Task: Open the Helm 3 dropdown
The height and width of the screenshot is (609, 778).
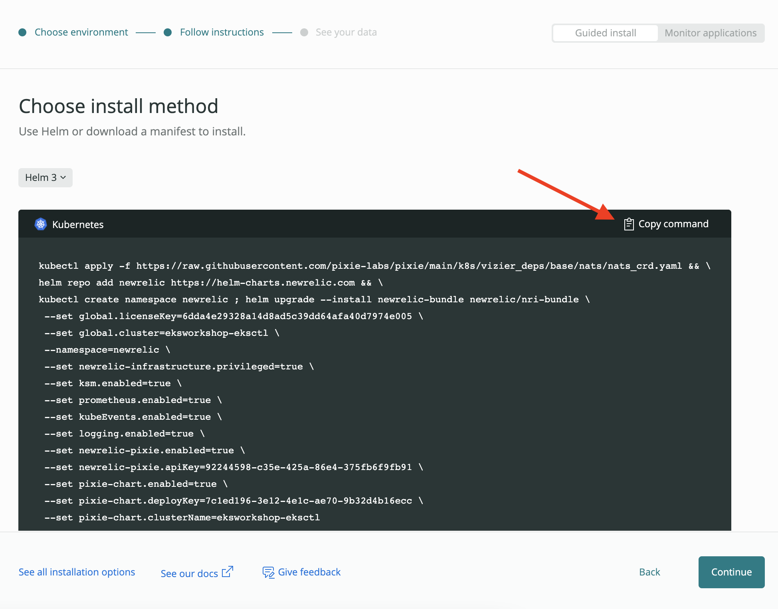Action: tap(46, 177)
